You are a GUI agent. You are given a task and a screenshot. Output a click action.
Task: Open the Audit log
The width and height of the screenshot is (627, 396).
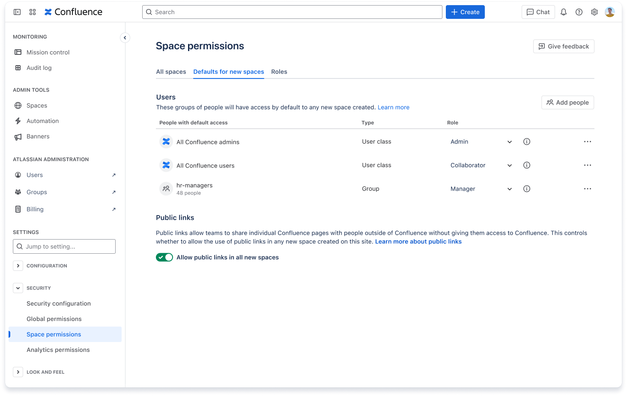pyautogui.click(x=39, y=67)
